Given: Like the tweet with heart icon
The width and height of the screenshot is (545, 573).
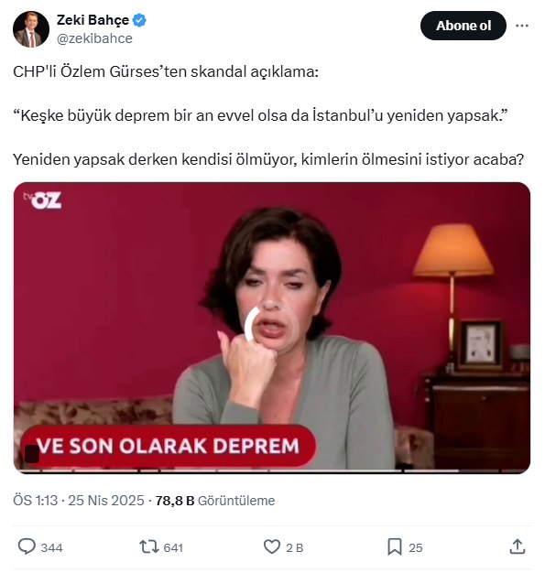Looking at the screenshot, I should pos(272,546).
